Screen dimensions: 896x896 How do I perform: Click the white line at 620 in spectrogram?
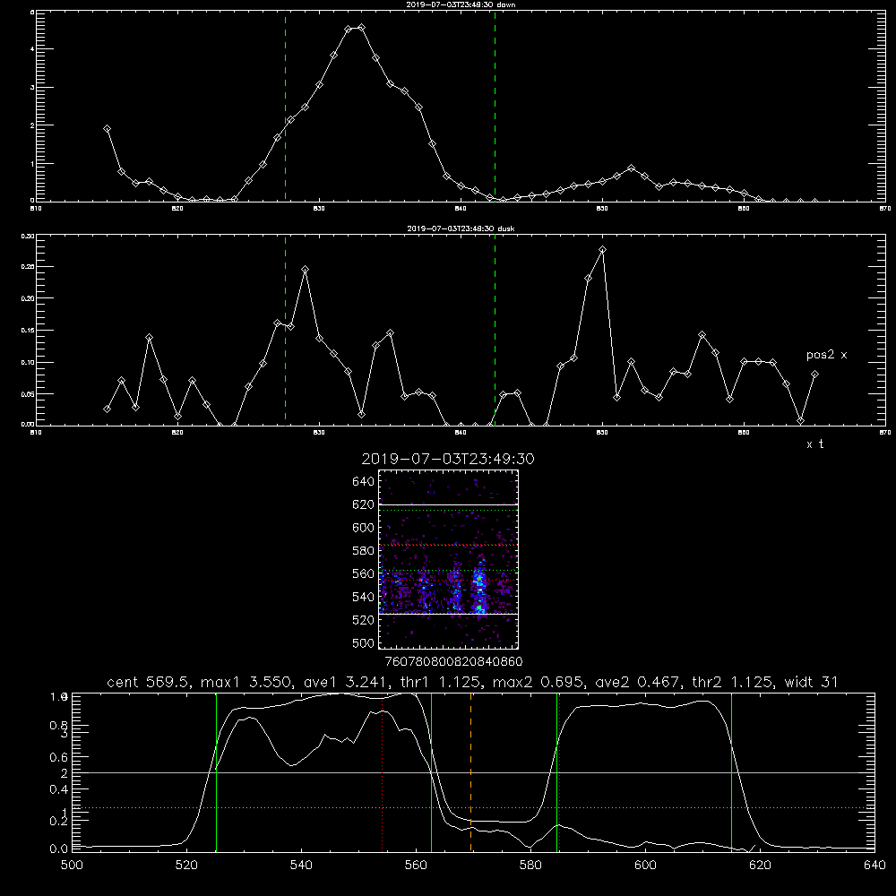point(448,504)
